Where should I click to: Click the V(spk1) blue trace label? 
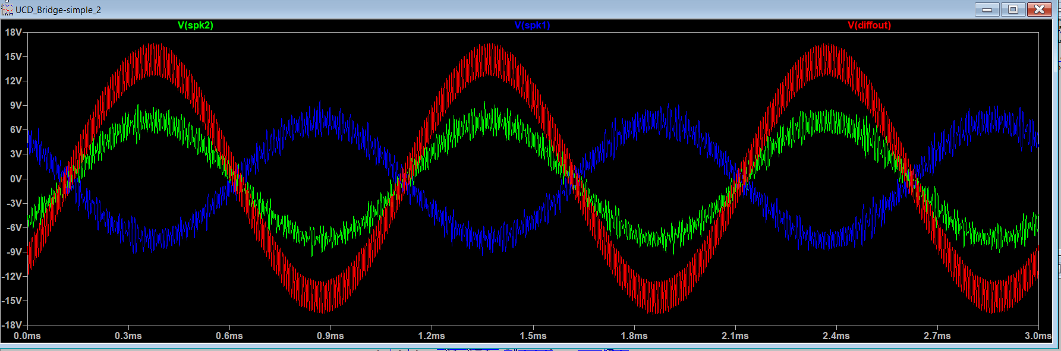532,25
